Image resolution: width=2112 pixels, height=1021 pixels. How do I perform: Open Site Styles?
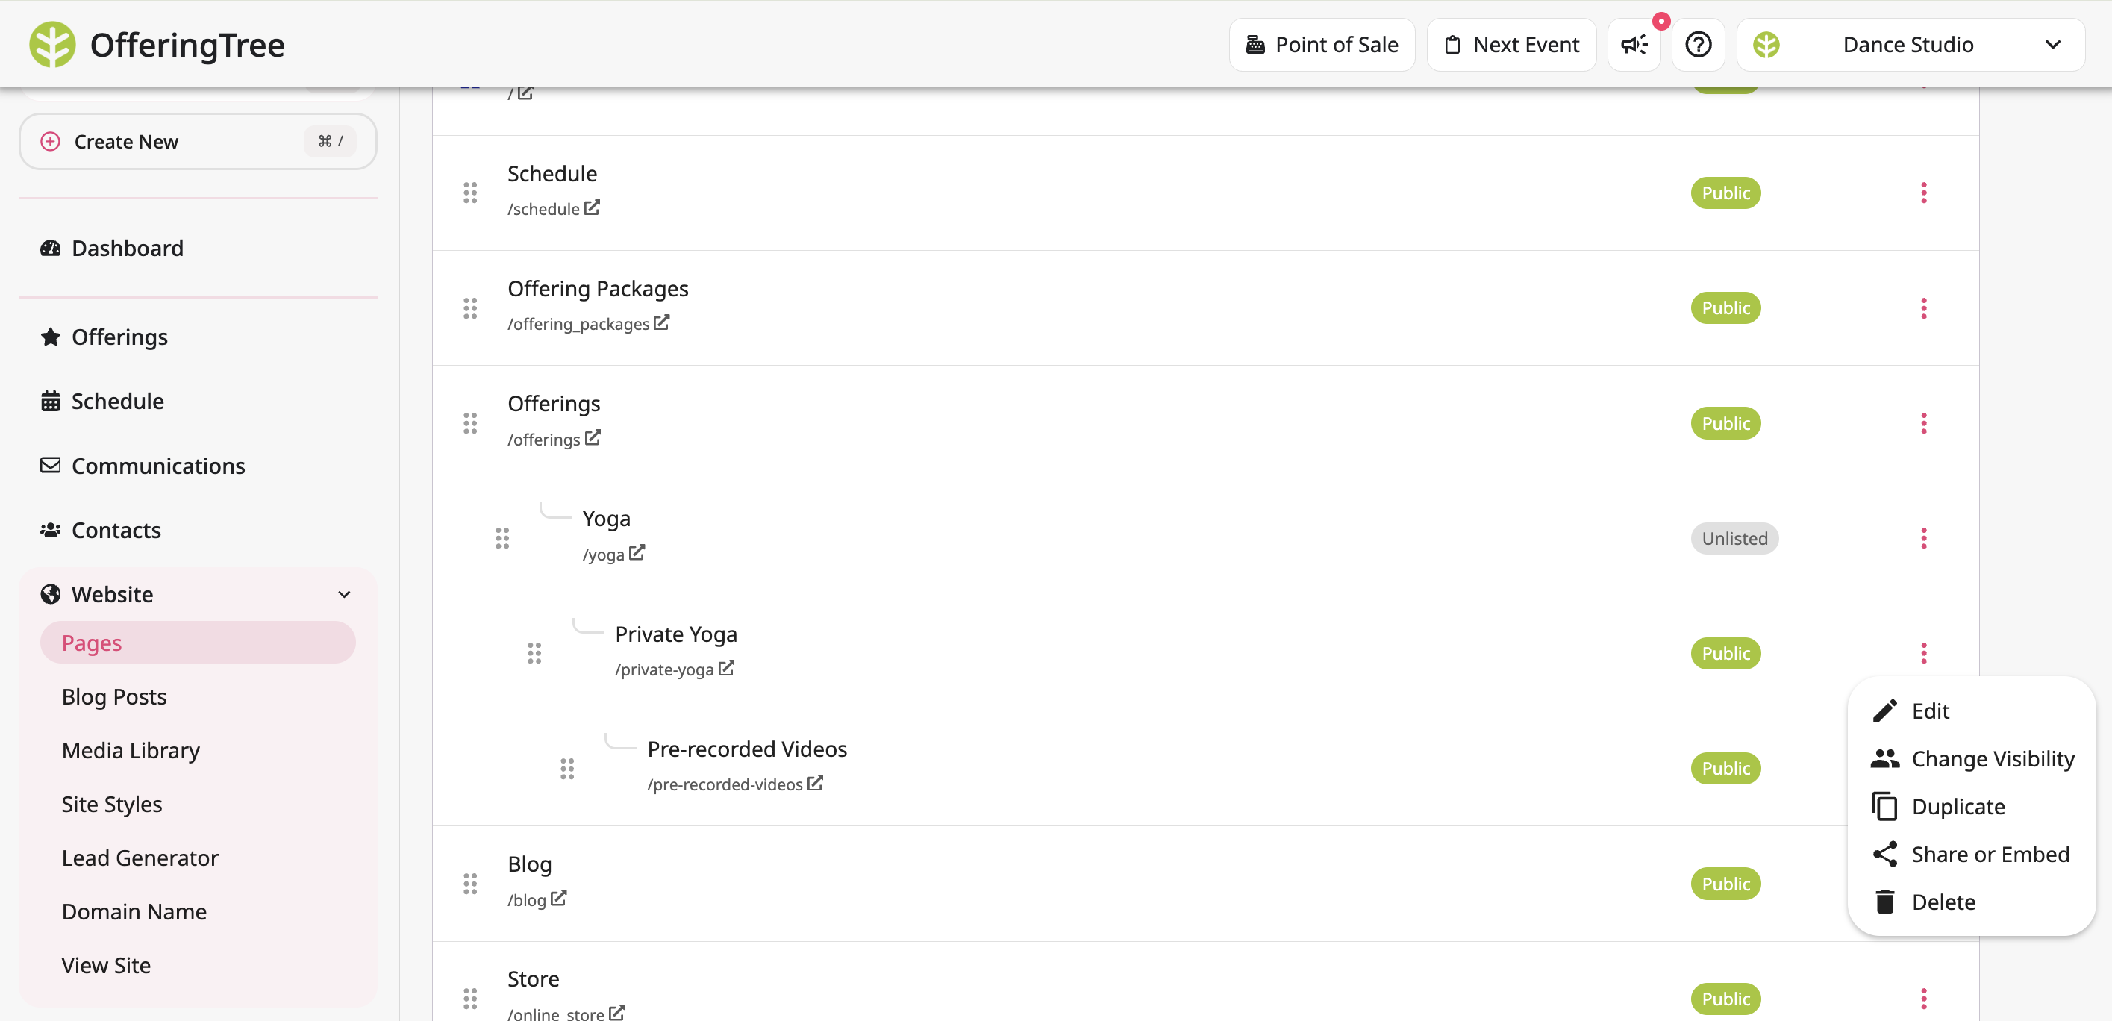click(111, 804)
